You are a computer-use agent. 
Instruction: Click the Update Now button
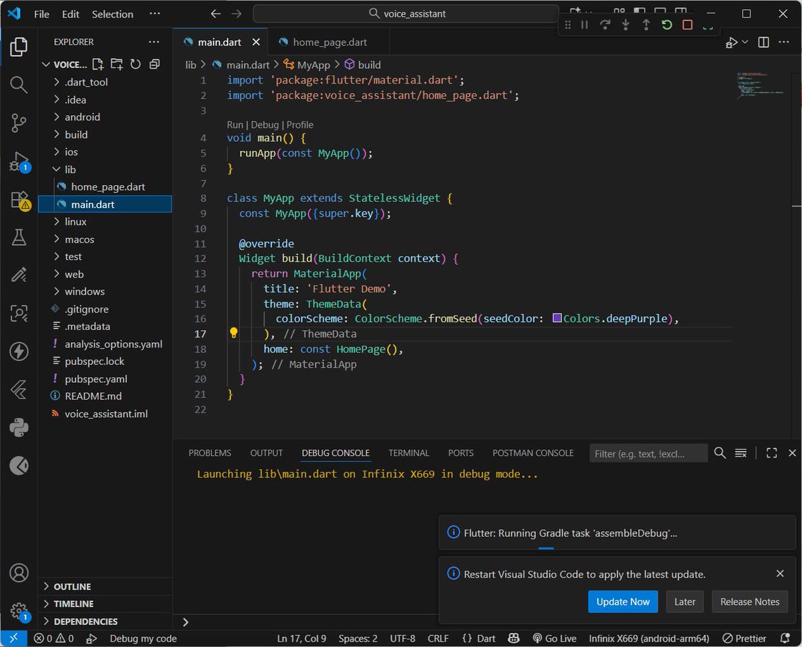pyautogui.click(x=623, y=602)
